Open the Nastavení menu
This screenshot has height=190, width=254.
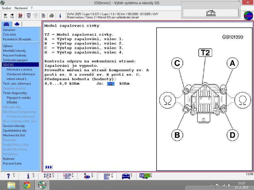(x=21, y=8)
